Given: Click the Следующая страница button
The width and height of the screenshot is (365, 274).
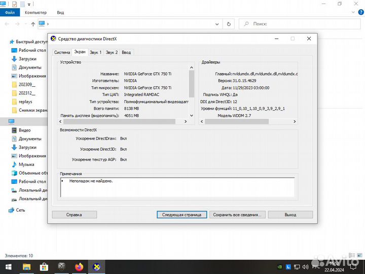Looking at the screenshot, I should click(x=181, y=215).
